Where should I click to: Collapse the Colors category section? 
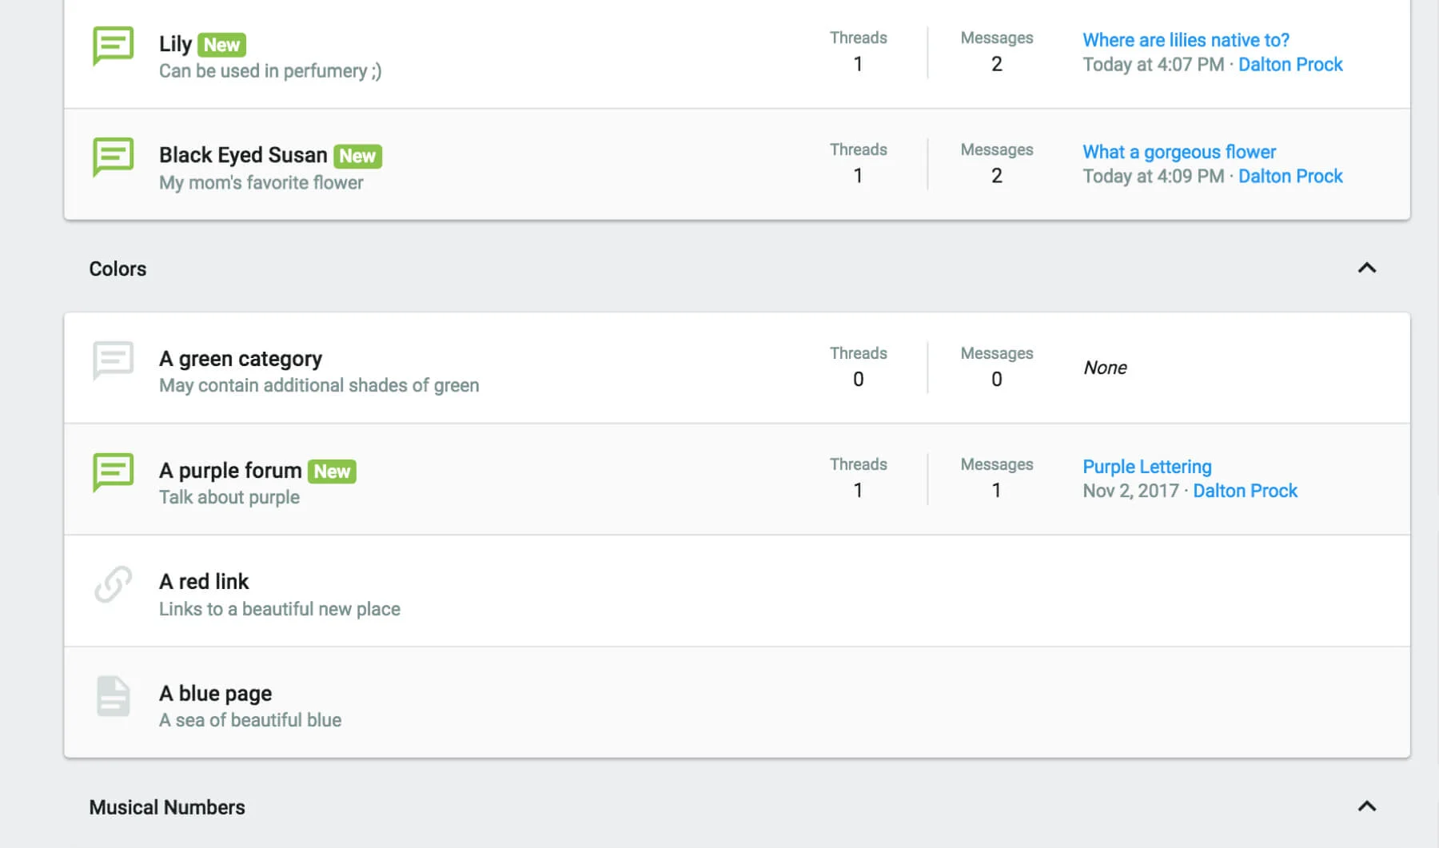point(1366,269)
